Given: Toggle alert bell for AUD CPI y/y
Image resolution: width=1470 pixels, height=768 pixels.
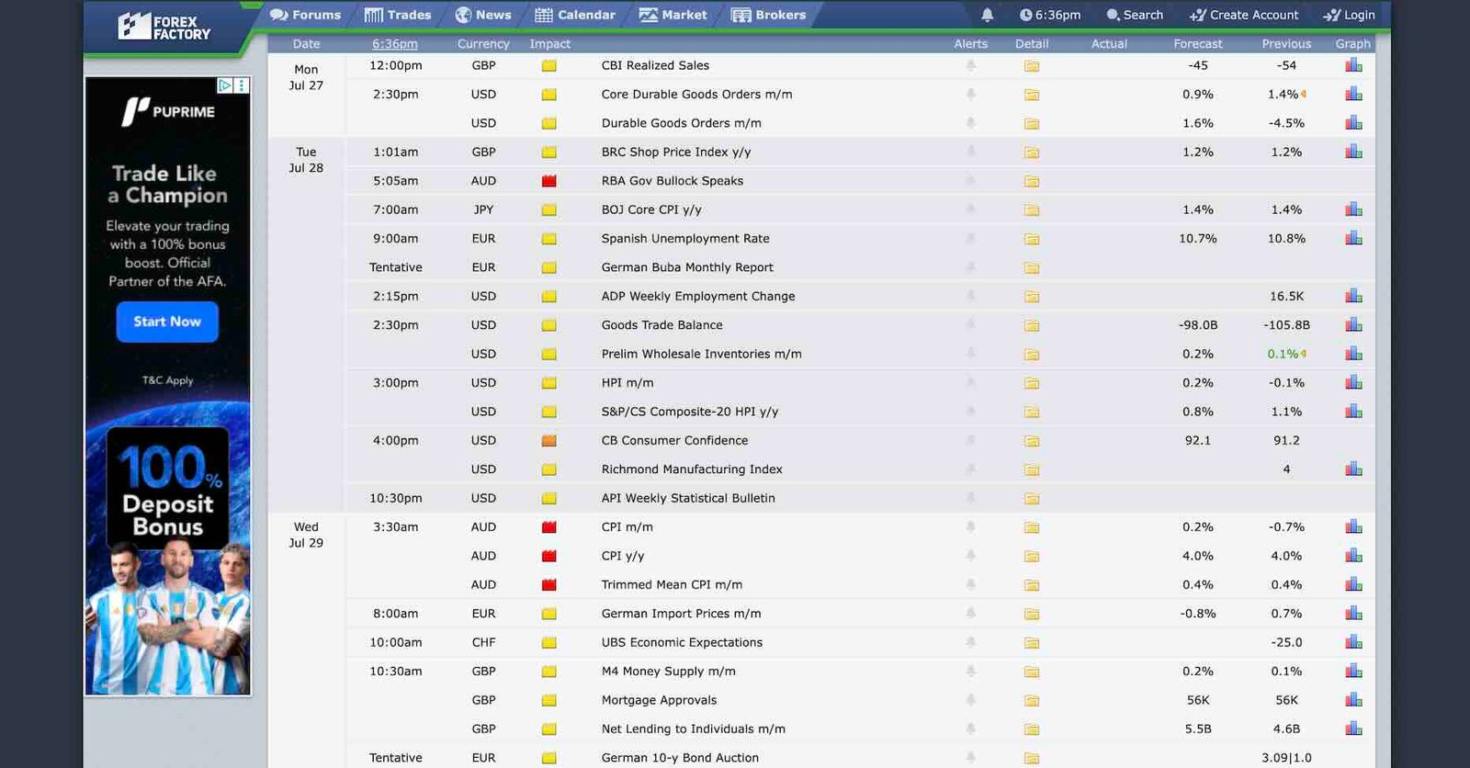Looking at the screenshot, I should point(970,556).
